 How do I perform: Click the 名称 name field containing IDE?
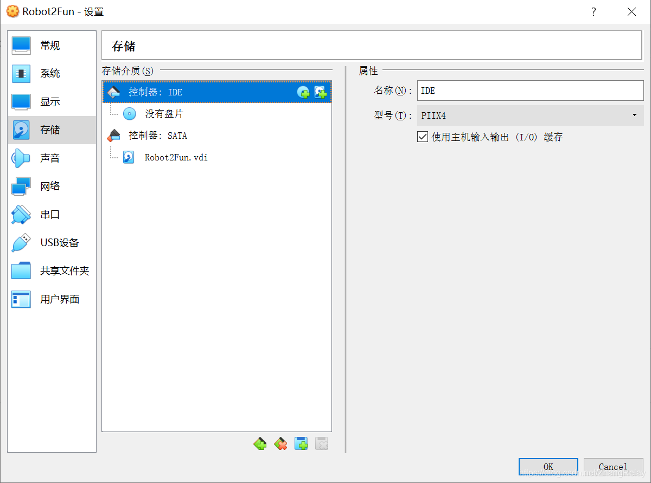530,91
